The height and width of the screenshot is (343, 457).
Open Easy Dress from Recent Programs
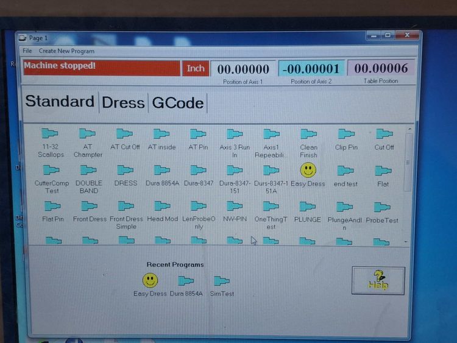(x=150, y=280)
